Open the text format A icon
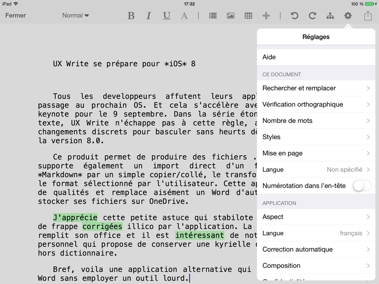The height and width of the screenshot is (284, 379). [x=184, y=16]
